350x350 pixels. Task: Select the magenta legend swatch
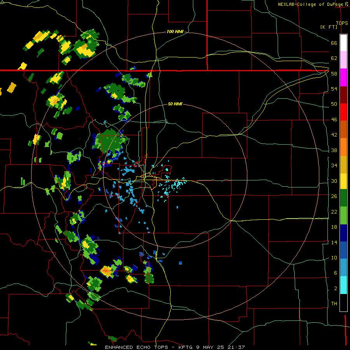343,77
